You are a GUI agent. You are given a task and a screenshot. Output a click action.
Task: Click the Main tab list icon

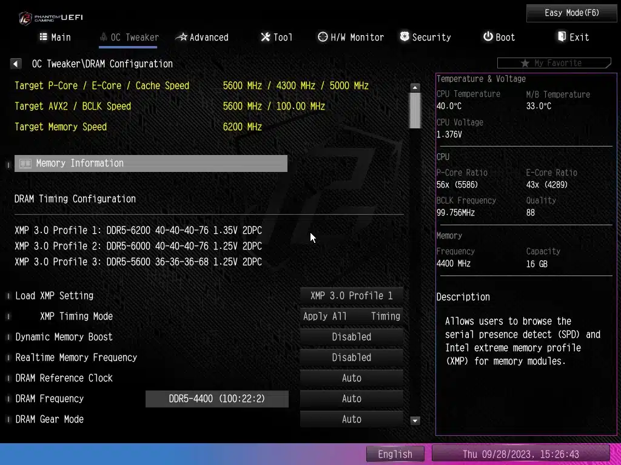tap(44, 37)
